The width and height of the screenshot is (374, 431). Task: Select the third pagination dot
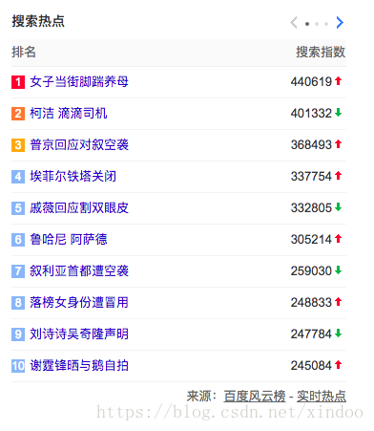326,24
